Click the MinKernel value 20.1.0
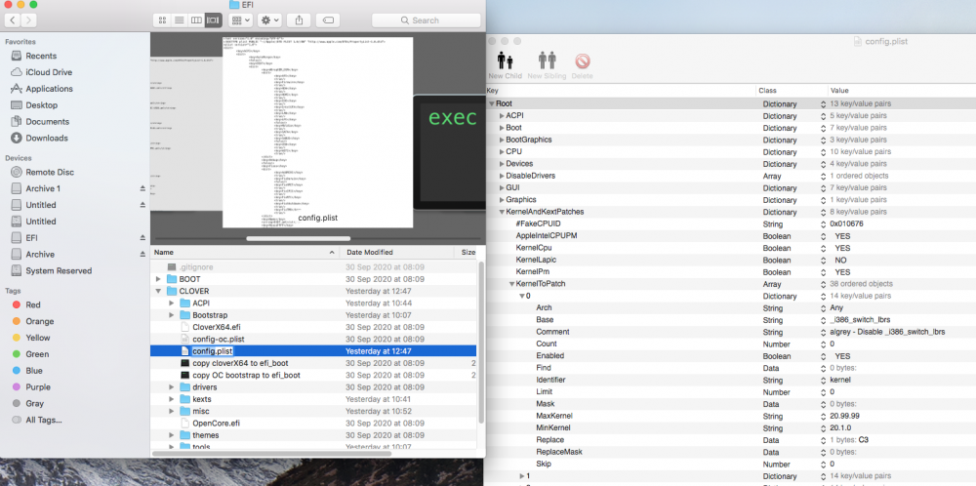Viewport: 976px width, 486px height. pos(840,428)
